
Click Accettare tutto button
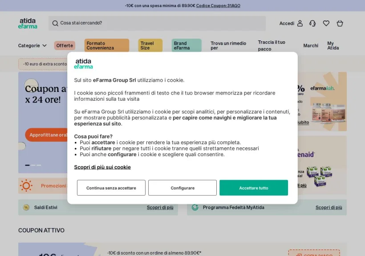pyautogui.click(x=254, y=188)
